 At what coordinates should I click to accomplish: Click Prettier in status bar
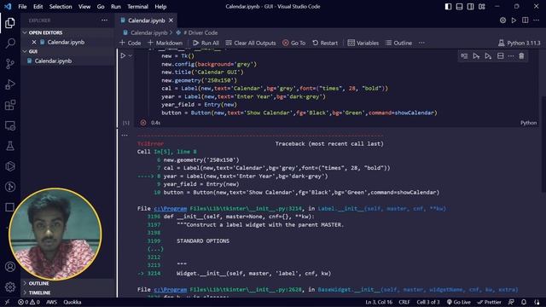(489, 302)
